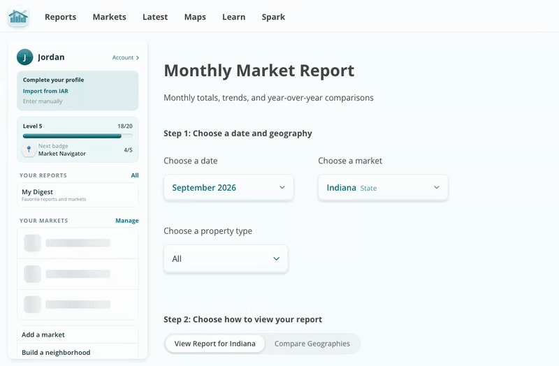The width and height of the screenshot is (559, 366).
Task: Click Complete your profile heading
Action: click(54, 80)
